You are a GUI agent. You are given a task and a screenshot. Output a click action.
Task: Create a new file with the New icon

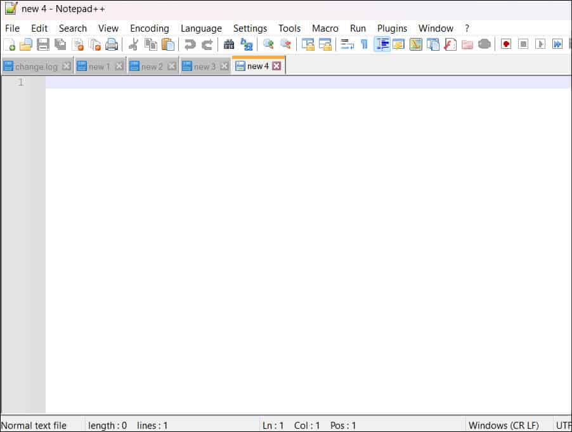[10, 44]
